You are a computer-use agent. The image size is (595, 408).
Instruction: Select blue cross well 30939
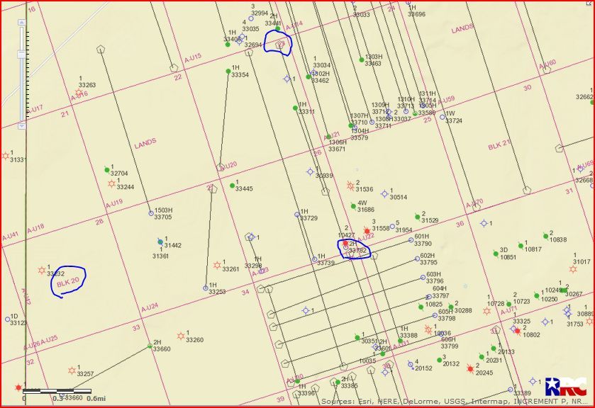click(311, 171)
